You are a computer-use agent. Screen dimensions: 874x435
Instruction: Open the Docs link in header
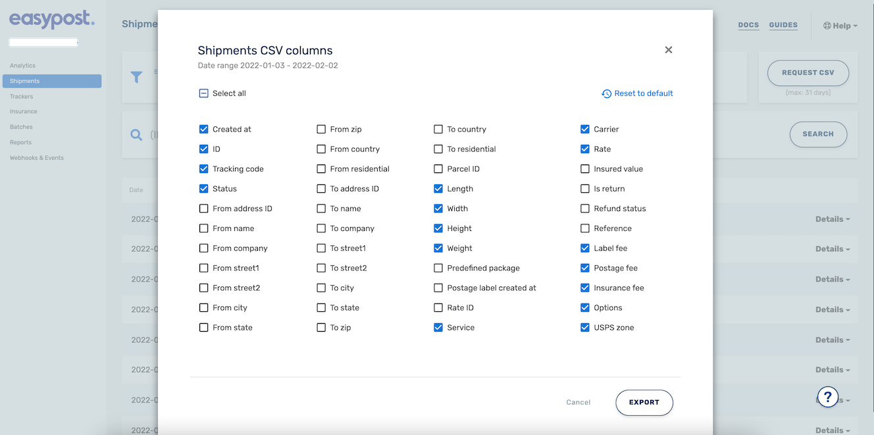coord(748,25)
